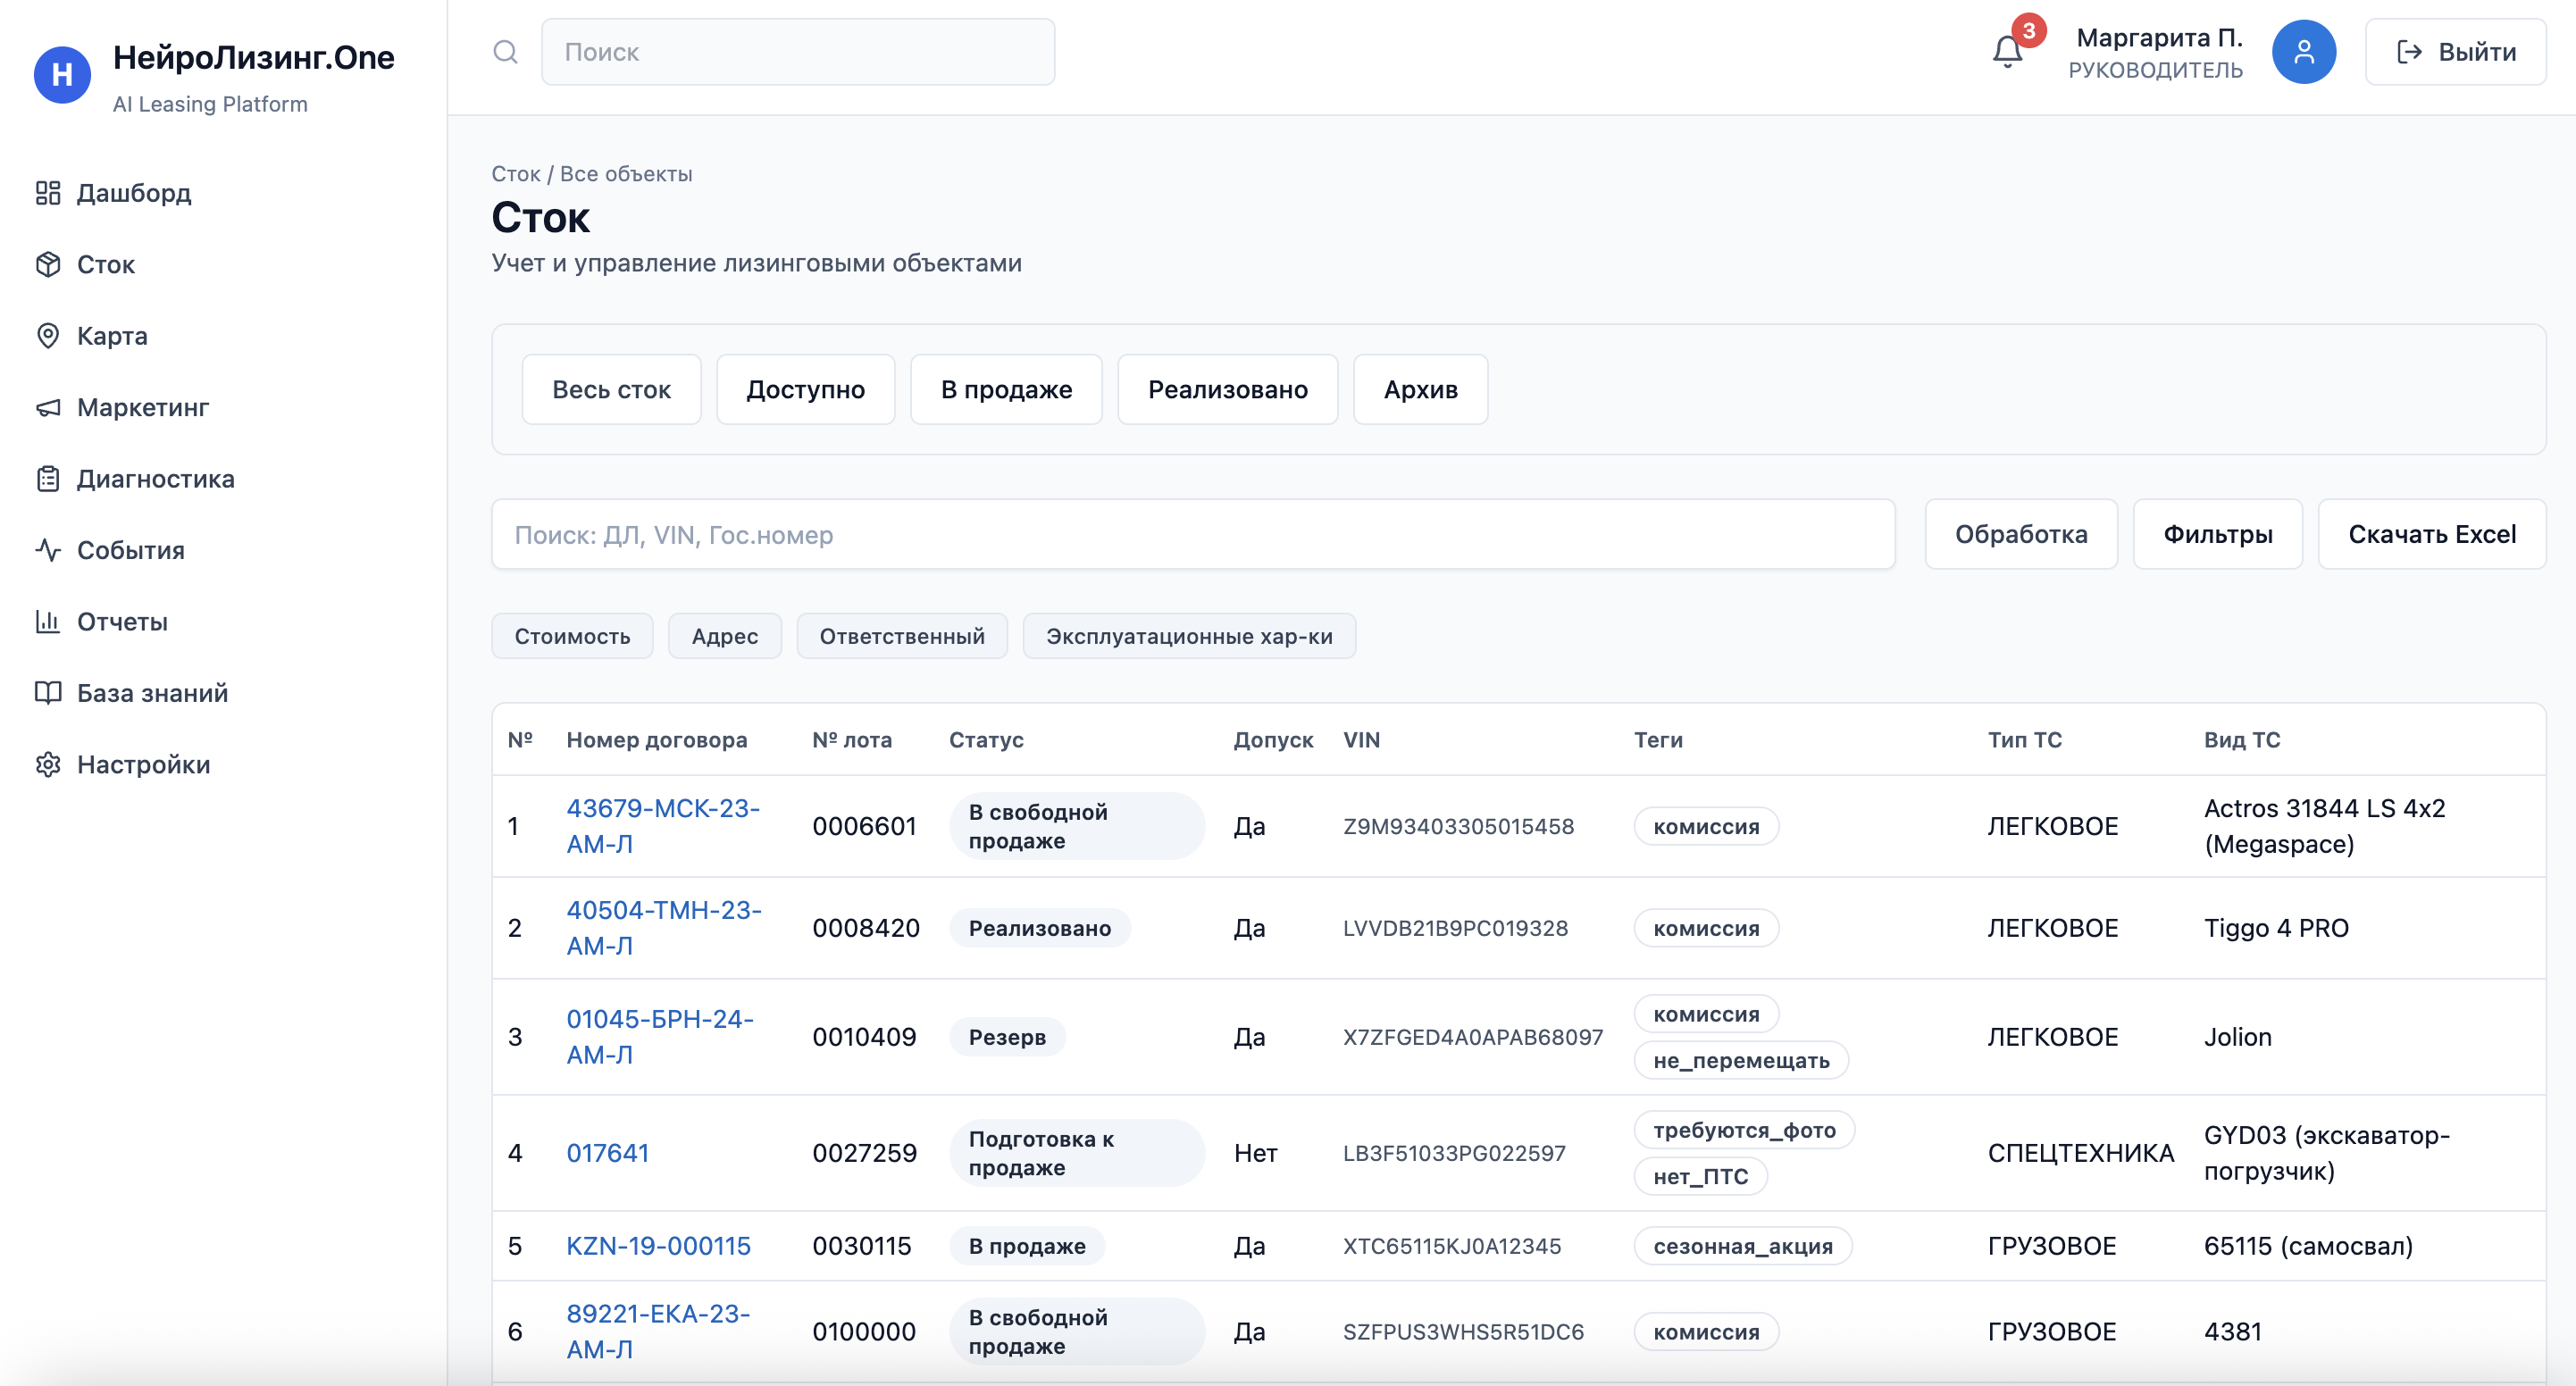
Task: Click the События activity pulse icon
Action: pyautogui.click(x=48, y=550)
